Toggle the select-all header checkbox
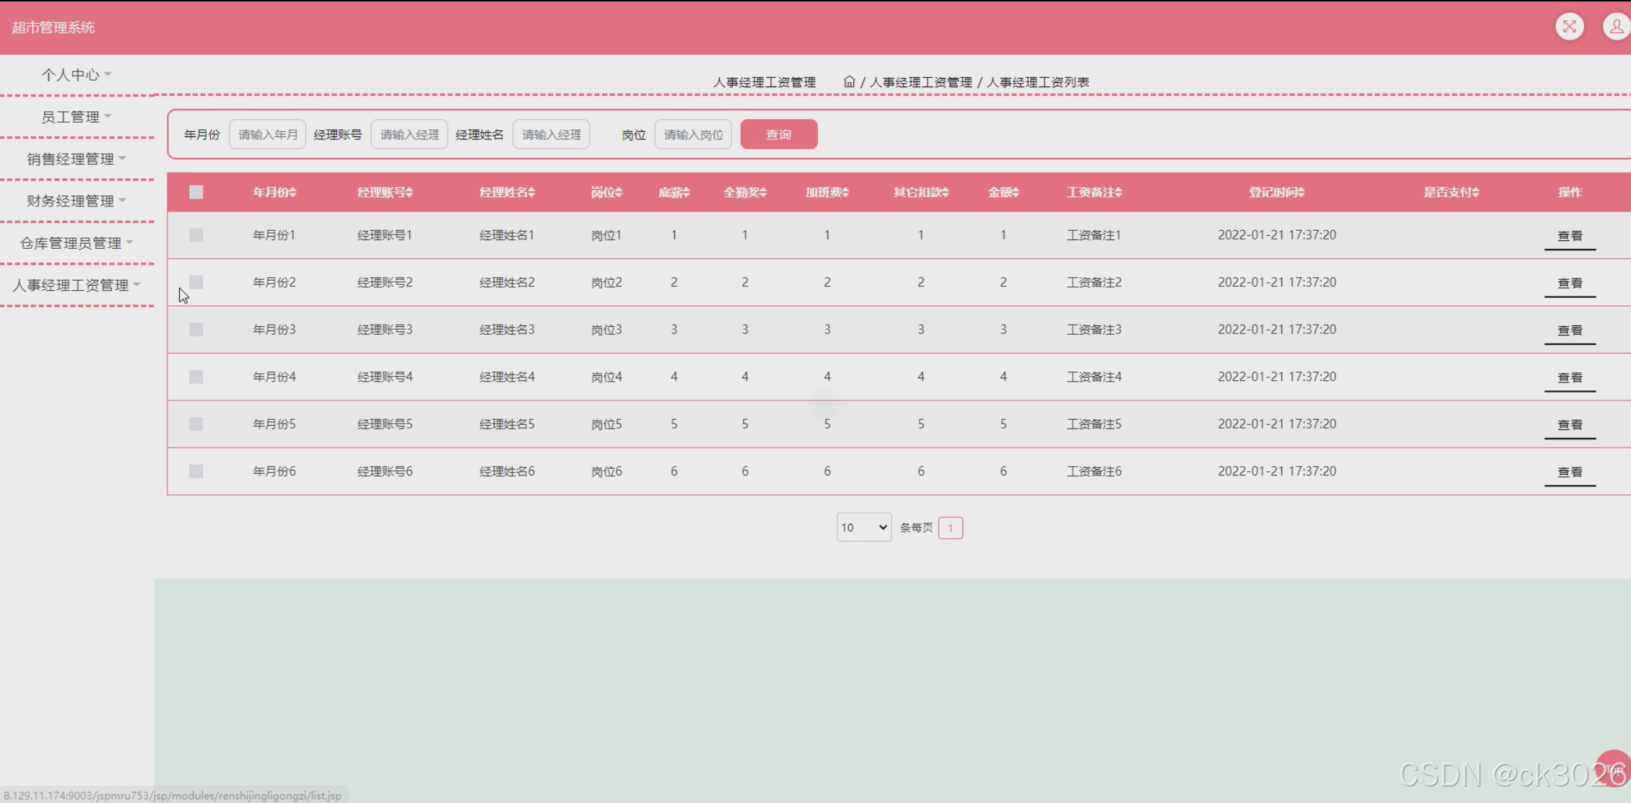 [196, 192]
